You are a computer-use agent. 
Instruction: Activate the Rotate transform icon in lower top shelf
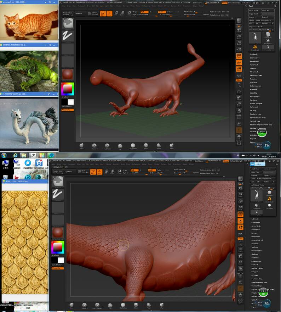pos(119,172)
